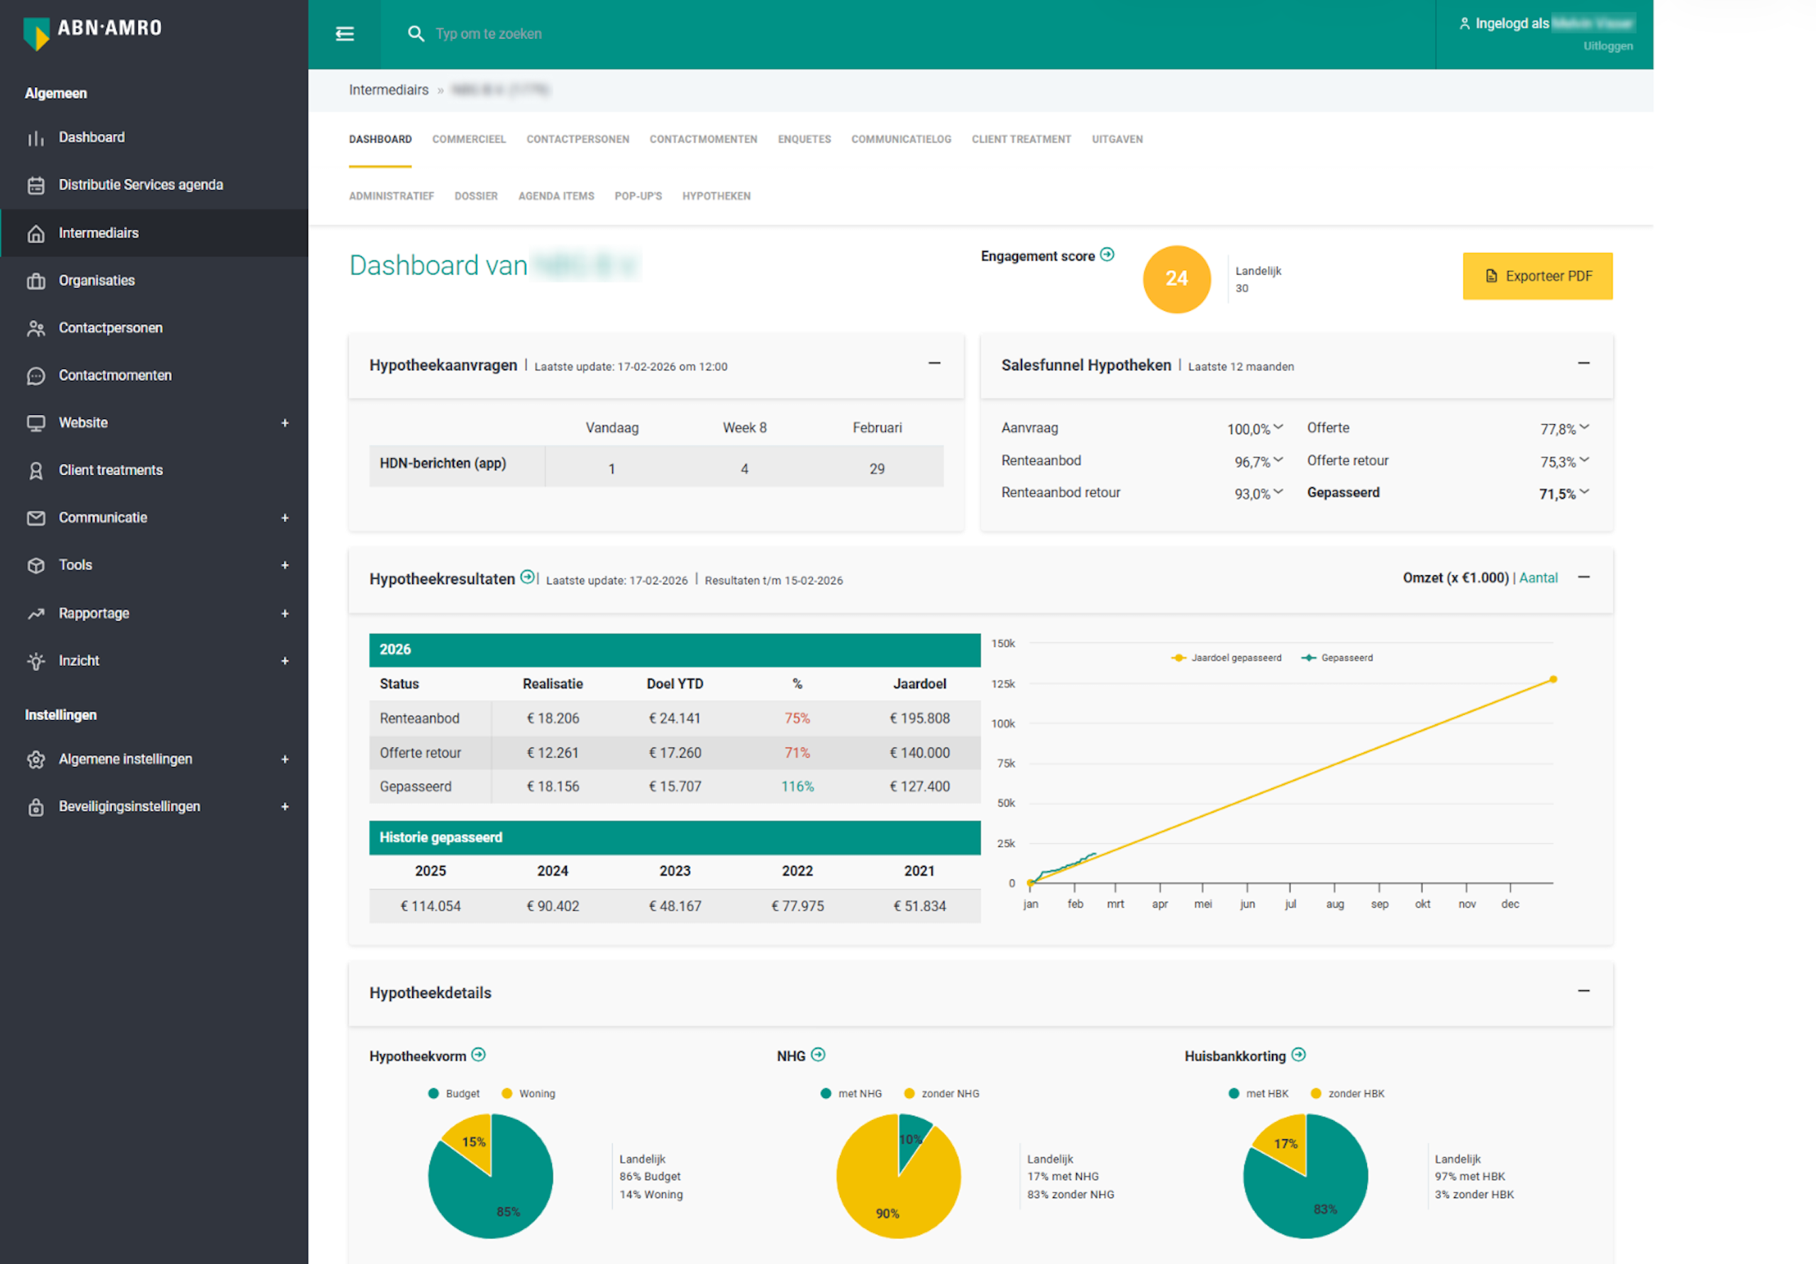Switch to the Hypotheken tab
Image resolution: width=1816 pixels, height=1264 pixels.
tap(716, 196)
